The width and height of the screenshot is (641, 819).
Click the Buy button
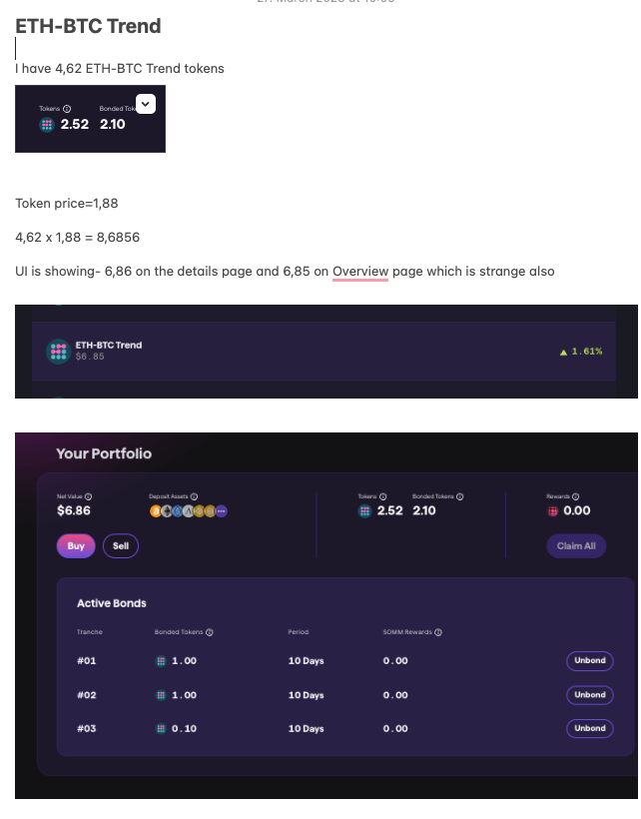tap(76, 545)
